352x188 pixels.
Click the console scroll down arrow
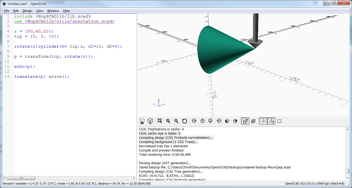348,178
